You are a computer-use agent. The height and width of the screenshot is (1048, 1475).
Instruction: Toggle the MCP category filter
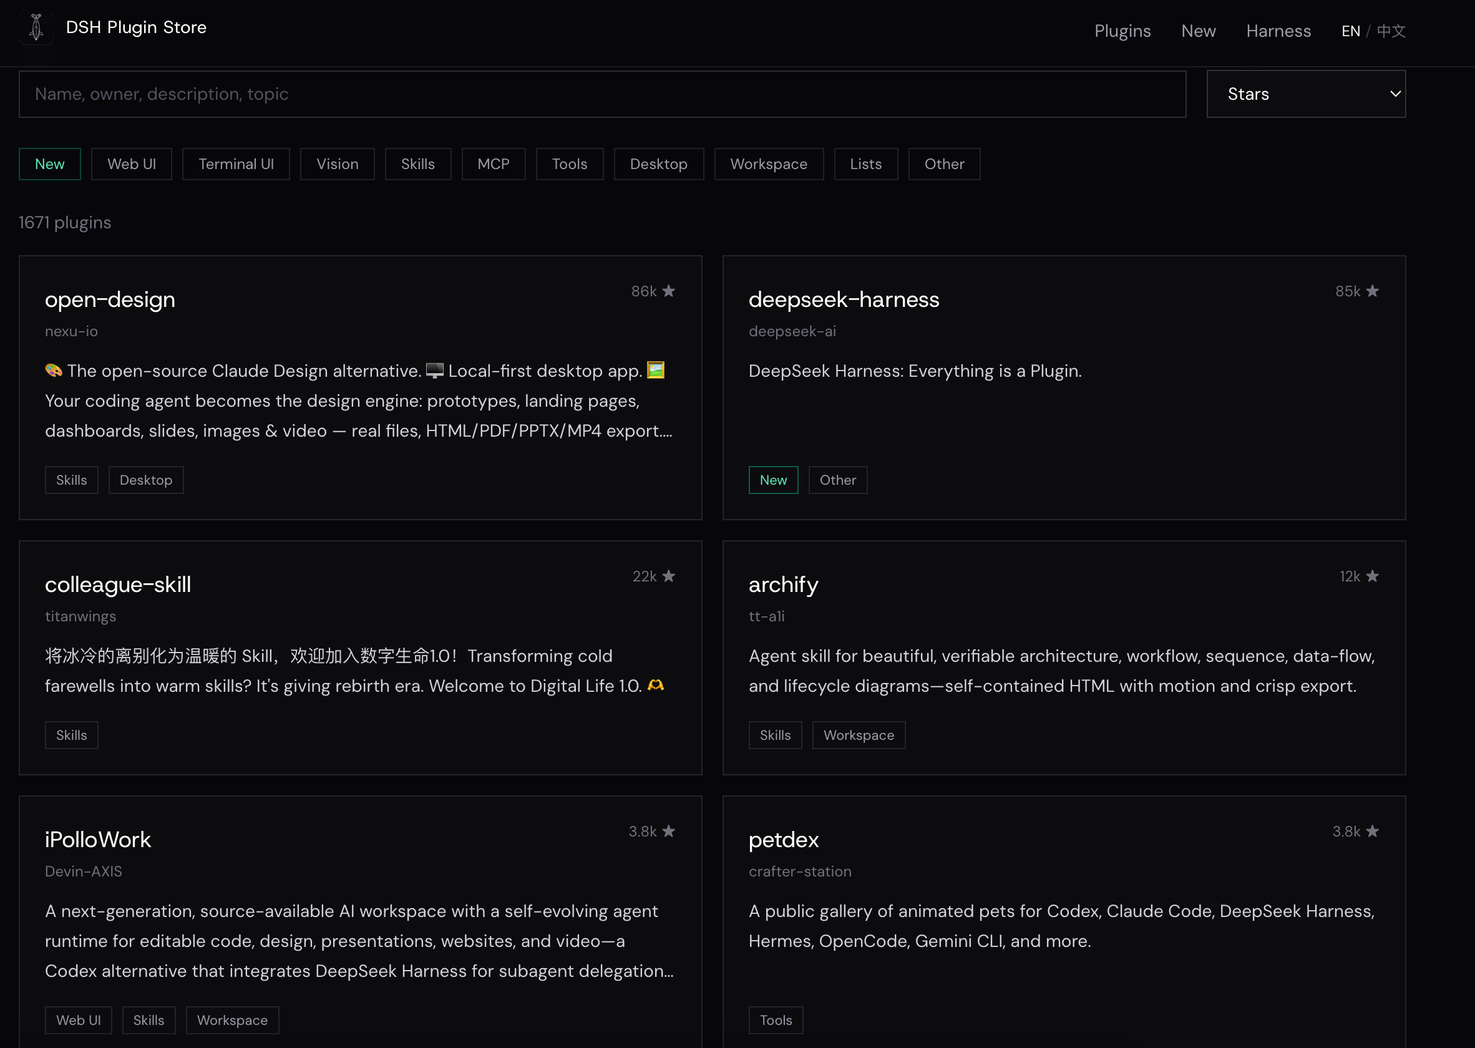(x=493, y=164)
